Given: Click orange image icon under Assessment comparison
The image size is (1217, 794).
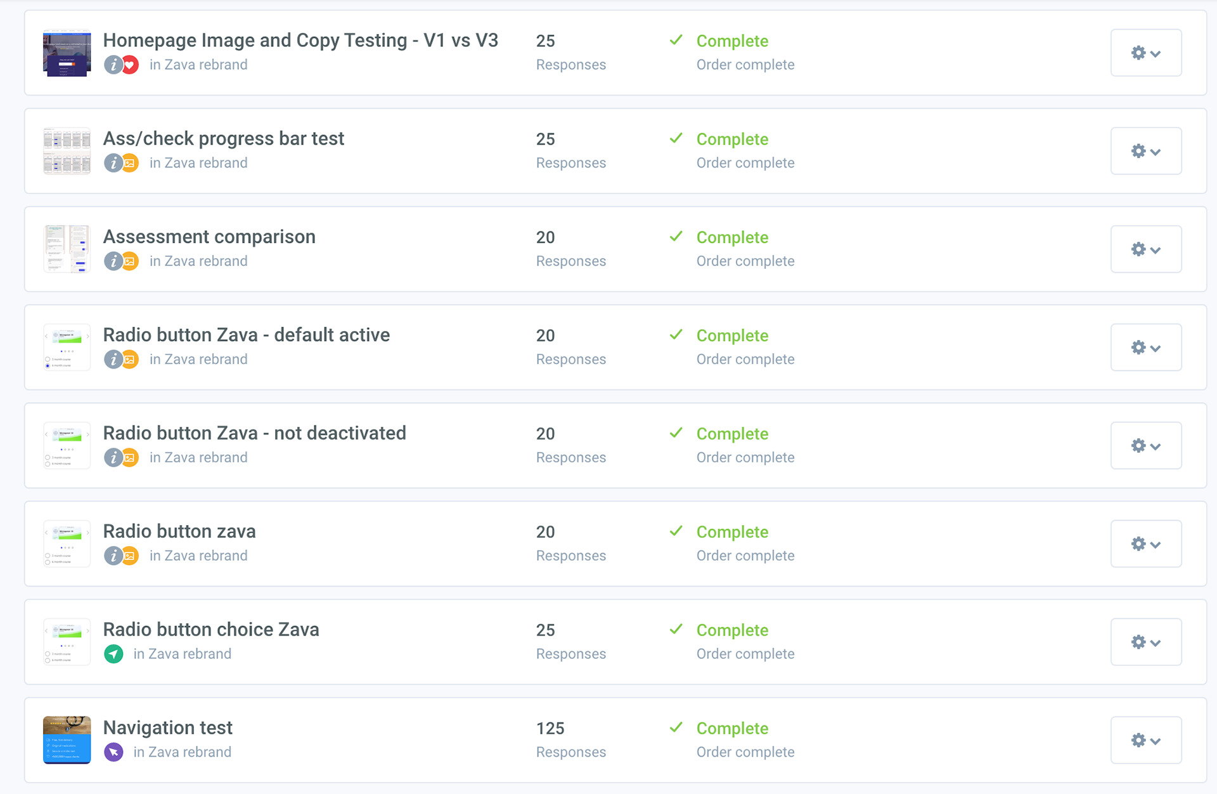Looking at the screenshot, I should [x=131, y=261].
